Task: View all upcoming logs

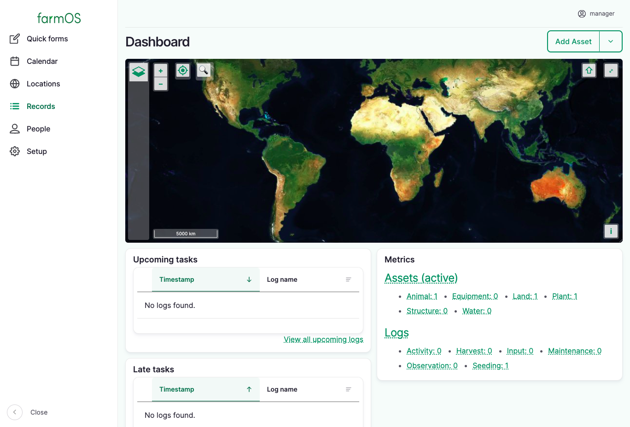Action: pos(323,340)
